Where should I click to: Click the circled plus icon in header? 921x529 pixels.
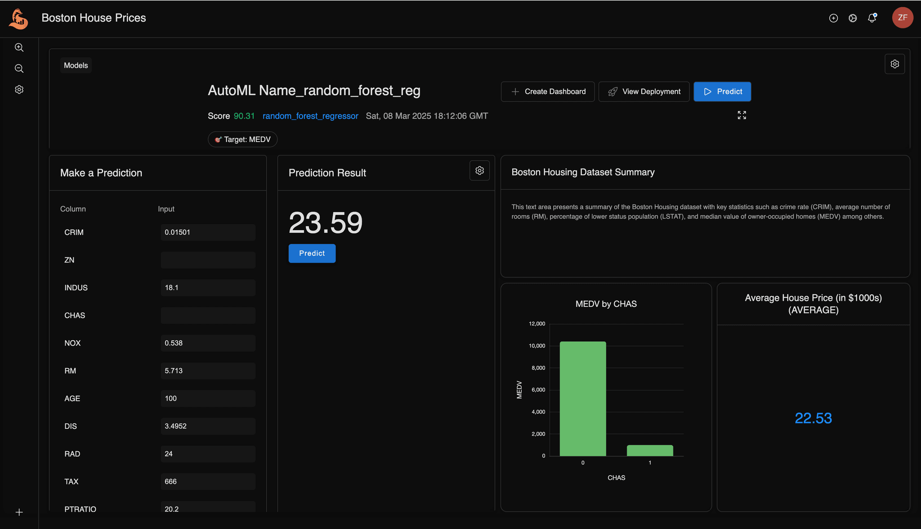point(833,18)
